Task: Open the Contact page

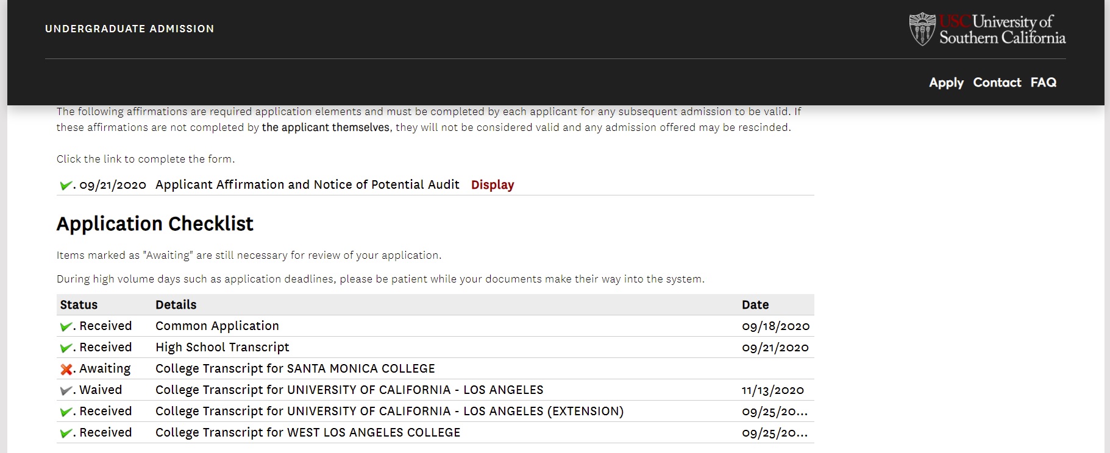Action: (997, 83)
